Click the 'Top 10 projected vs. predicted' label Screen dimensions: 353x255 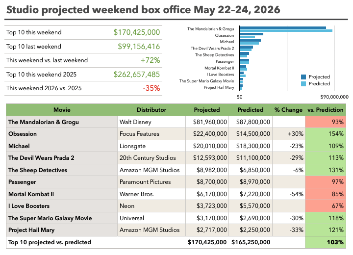tap(50, 242)
